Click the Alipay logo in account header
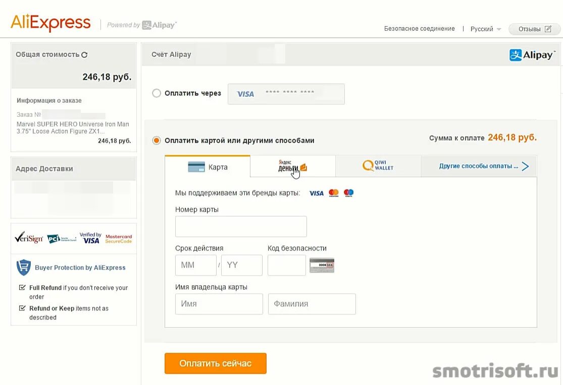 (x=532, y=55)
